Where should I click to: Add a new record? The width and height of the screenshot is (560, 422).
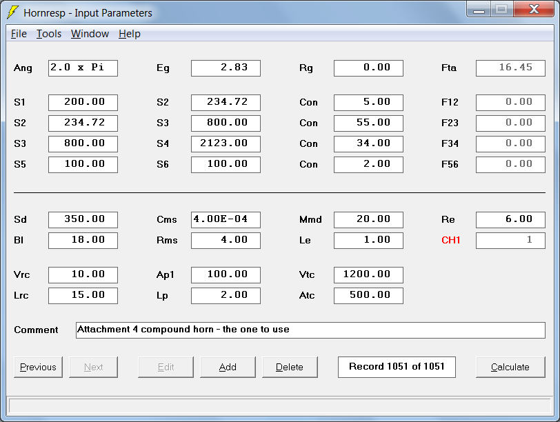[x=228, y=367]
